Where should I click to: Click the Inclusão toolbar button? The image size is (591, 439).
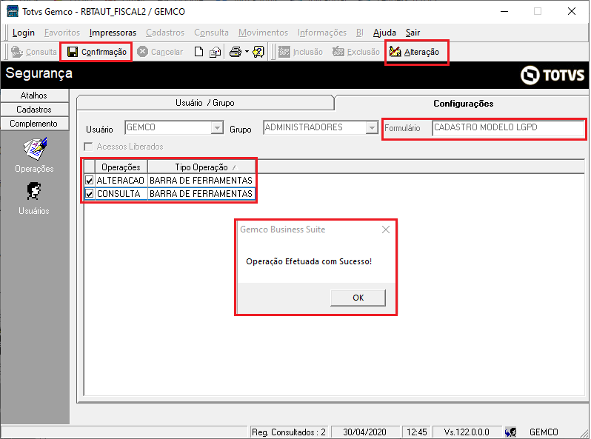point(301,52)
